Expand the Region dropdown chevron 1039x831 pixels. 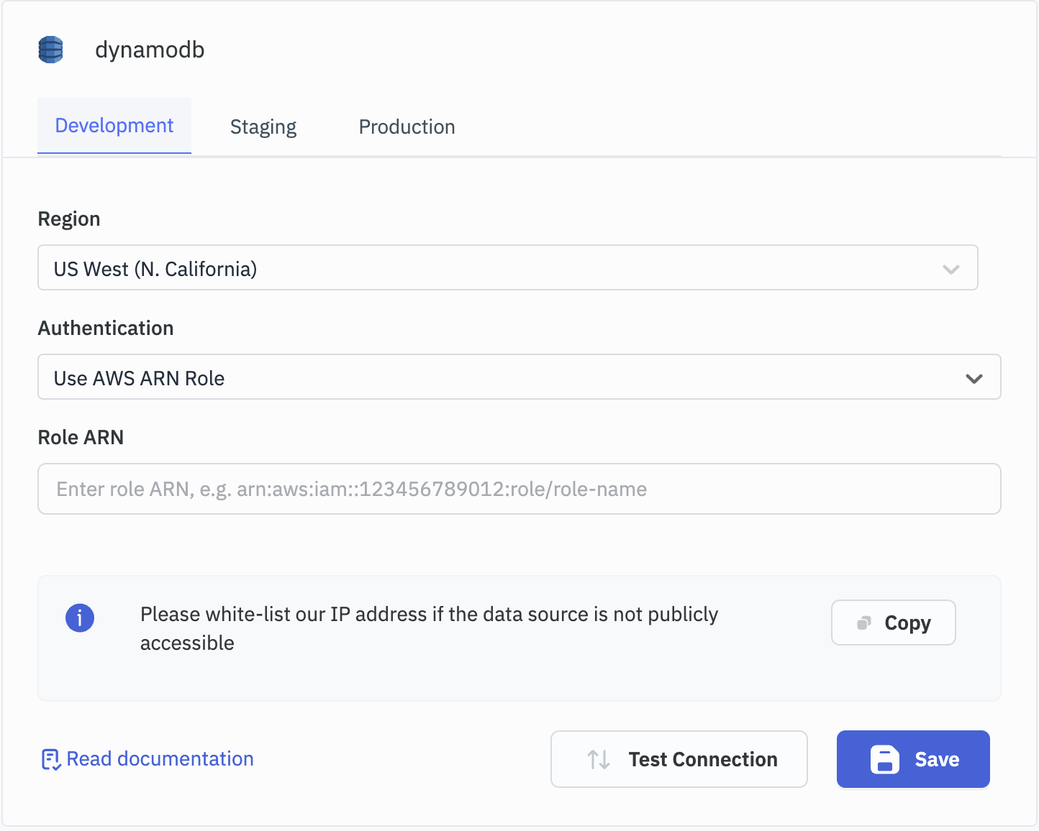(x=950, y=269)
